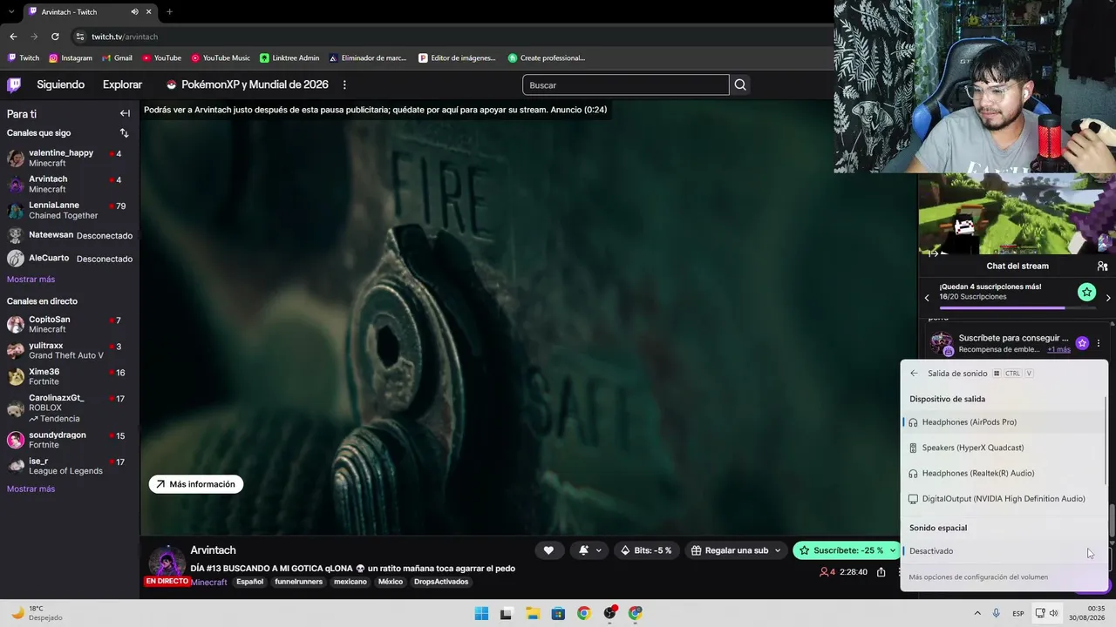This screenshot has width=1116, height=627.
Task: Select Desactivado spatial sound option
Action: click(x=1004, y=551)
